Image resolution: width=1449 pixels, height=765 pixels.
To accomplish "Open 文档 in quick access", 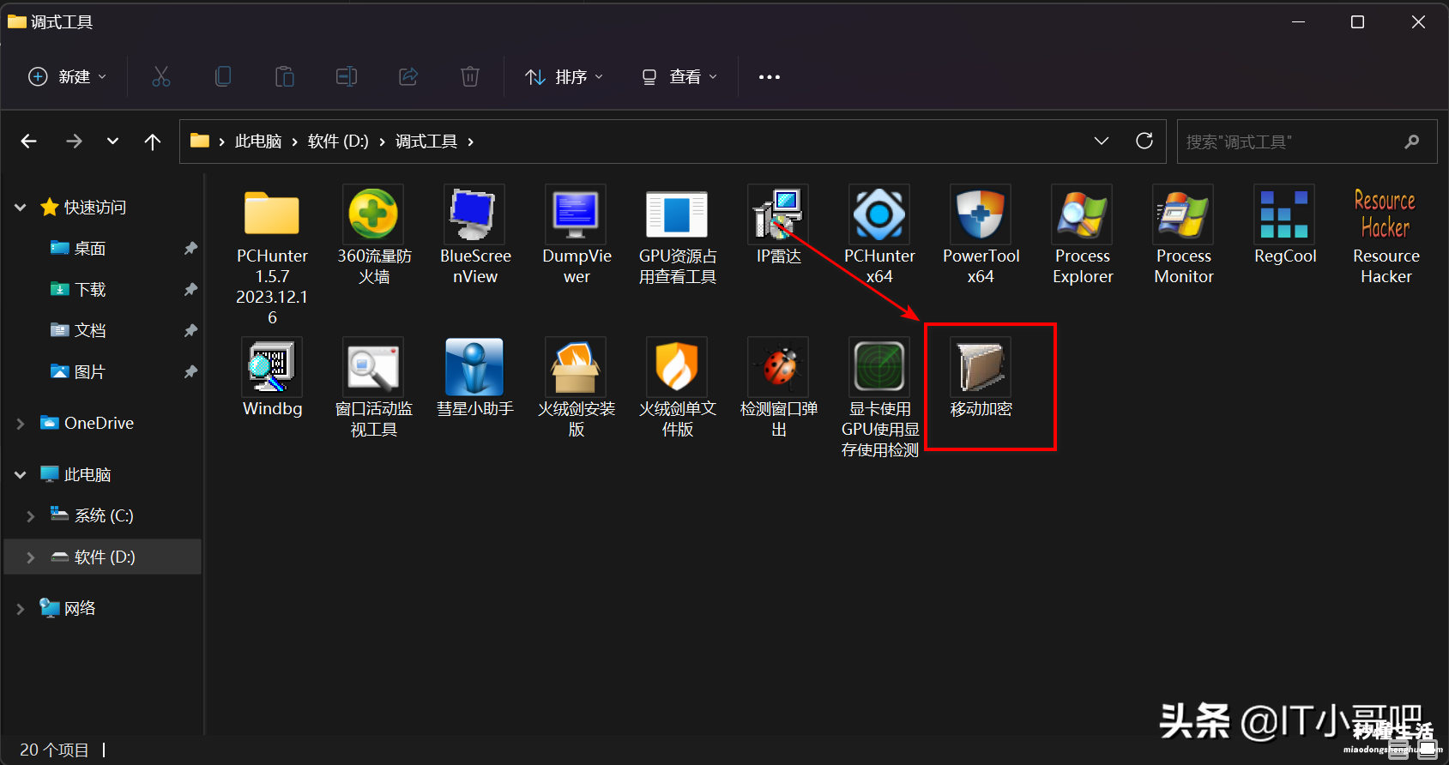I will click(x=89, y=331).
